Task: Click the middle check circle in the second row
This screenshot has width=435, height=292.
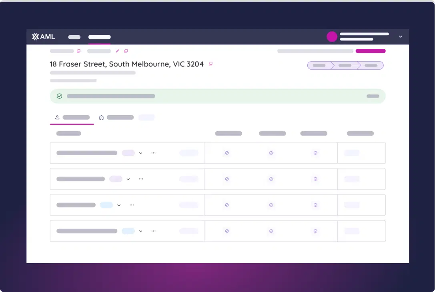Action: (271, 179)
